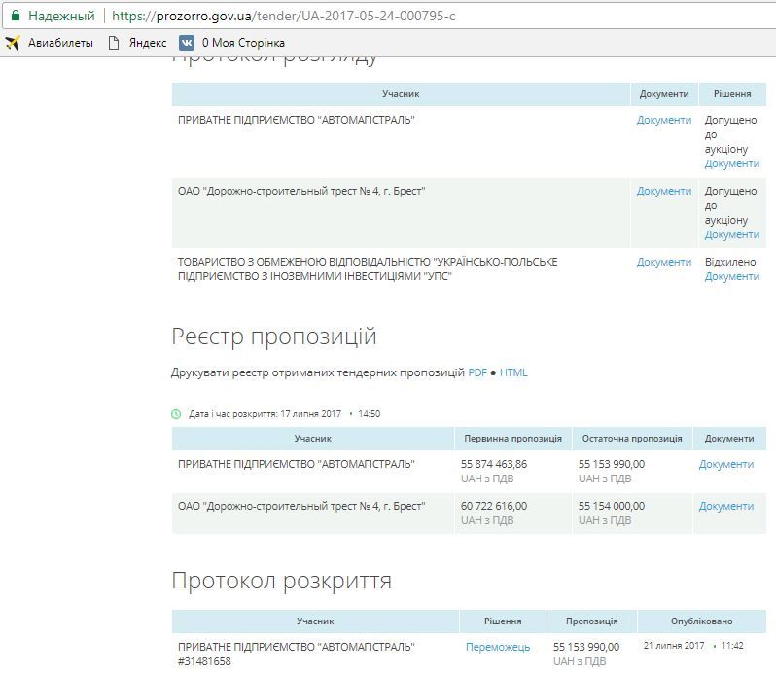Screen dimensions: 776x674
Task: Click Відхилено decision text
Action: (730, 262)
